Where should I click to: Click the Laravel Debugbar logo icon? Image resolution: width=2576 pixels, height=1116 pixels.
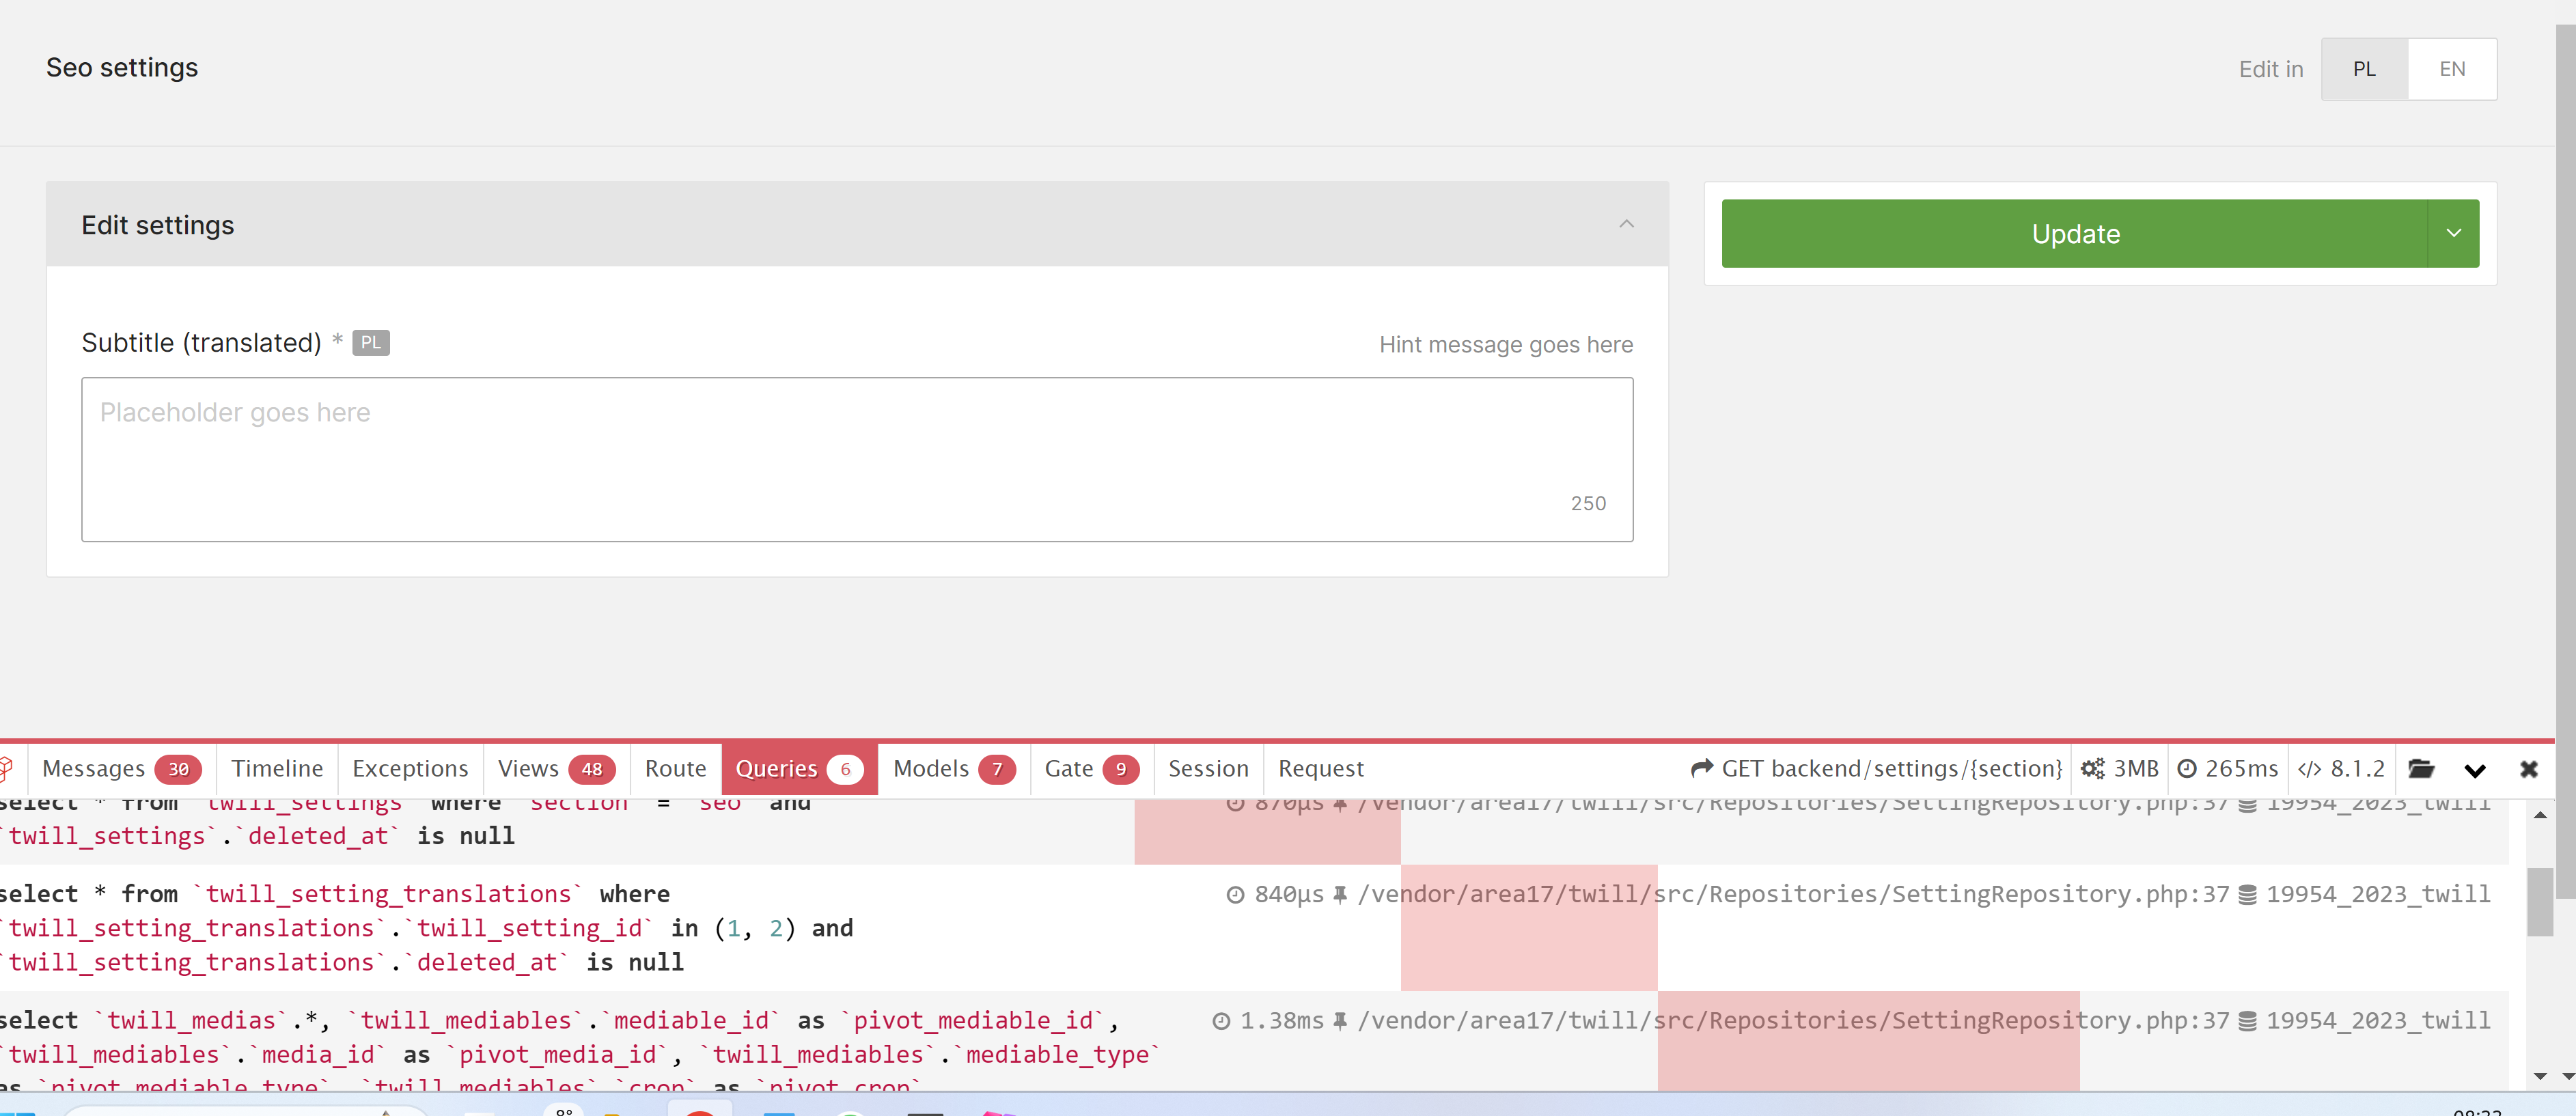[x=6, y=768]
